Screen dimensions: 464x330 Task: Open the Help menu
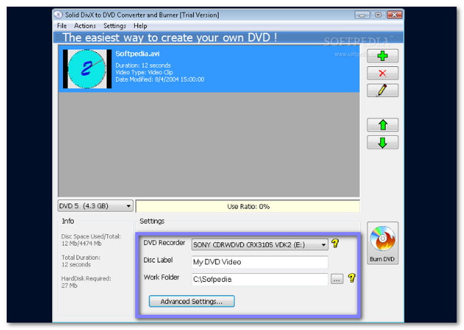pyautogui.click(x=141, y=26)
